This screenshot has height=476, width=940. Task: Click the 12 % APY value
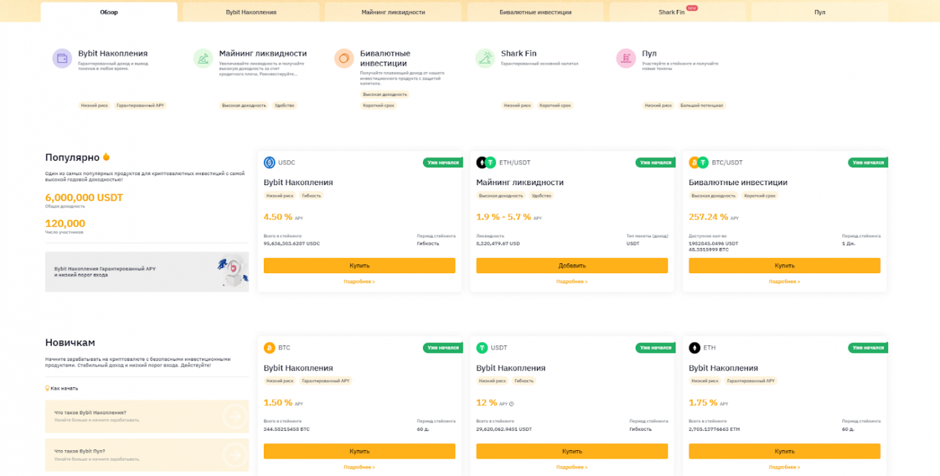(x=487, y=402)
